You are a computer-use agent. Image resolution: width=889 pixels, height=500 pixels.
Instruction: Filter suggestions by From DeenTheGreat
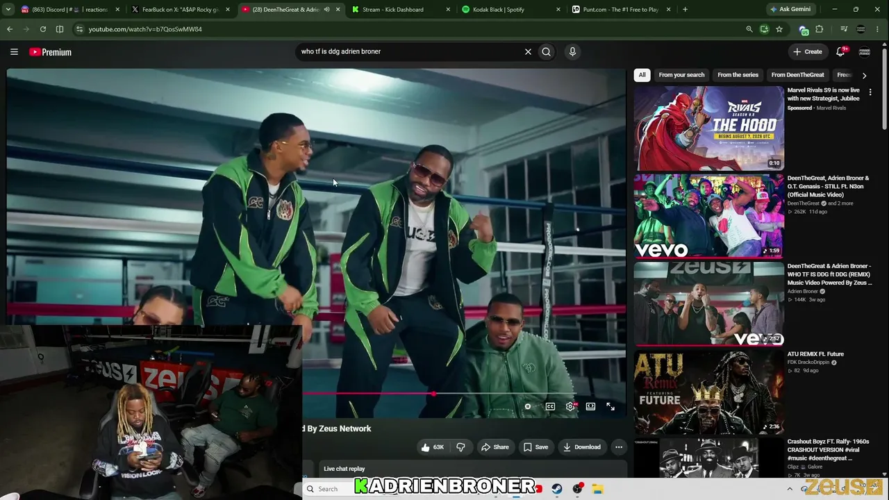coord(797,75)
